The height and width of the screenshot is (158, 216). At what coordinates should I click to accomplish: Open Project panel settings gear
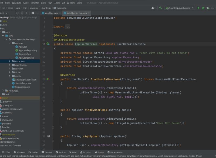(x=33, y=13)
